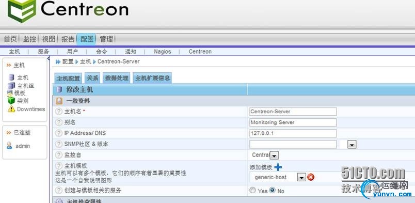
Task: Switch to the 主机配置 tab
Action: (68, 78)
